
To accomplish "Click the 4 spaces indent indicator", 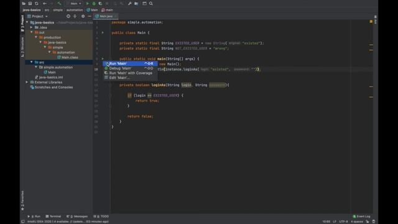I will [357, 222].
